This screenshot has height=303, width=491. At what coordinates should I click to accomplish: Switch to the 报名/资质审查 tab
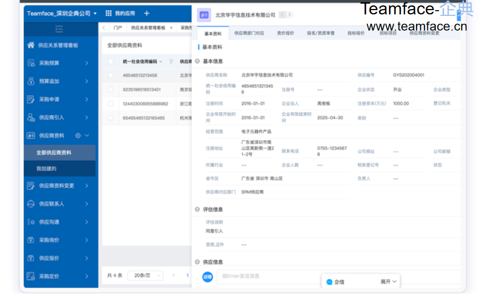pos(320,33)
